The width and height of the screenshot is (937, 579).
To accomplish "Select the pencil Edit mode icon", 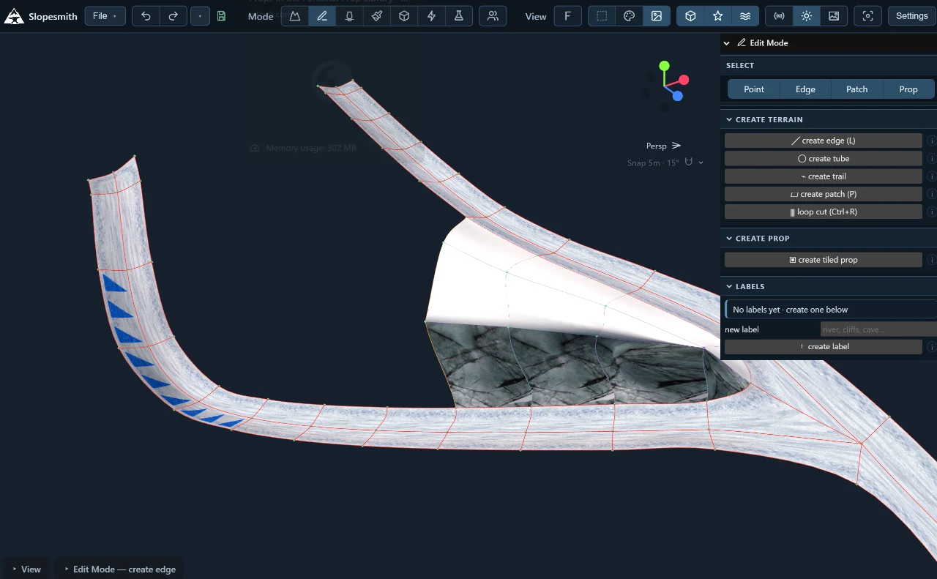I will (x=322, y=16).
